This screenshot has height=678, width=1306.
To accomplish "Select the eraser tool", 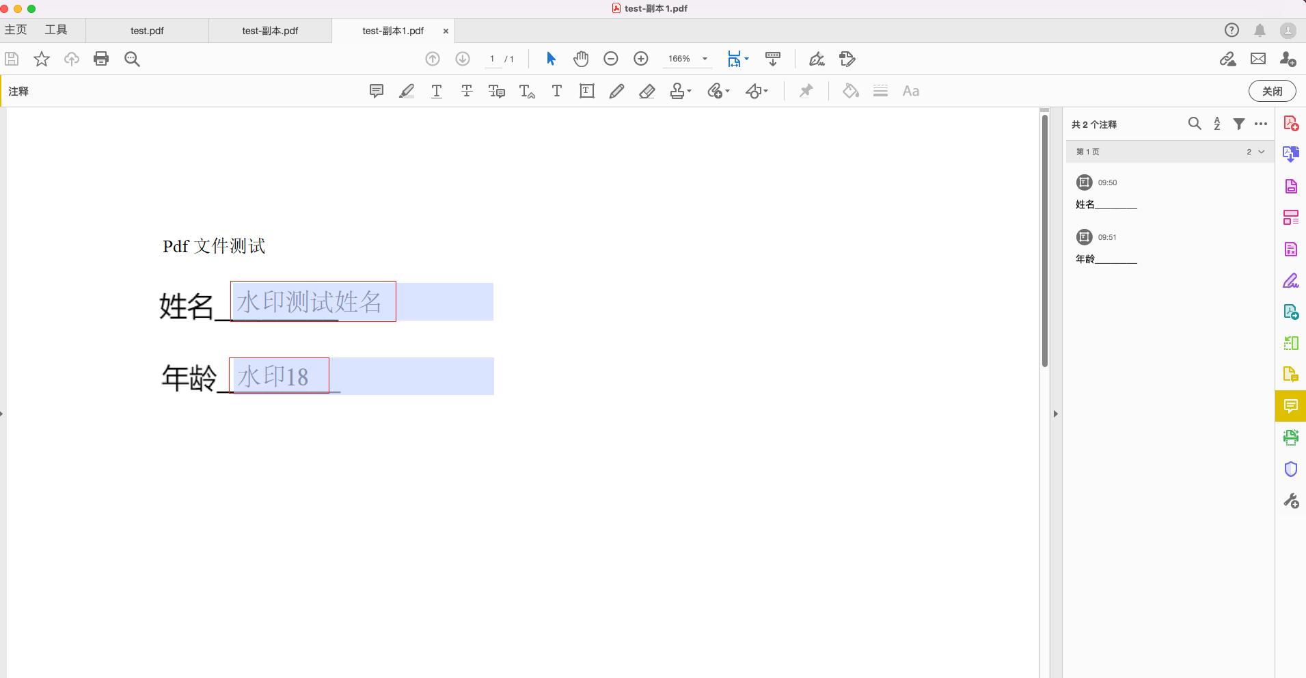I will pyautogui.click(x=647, y=91).
